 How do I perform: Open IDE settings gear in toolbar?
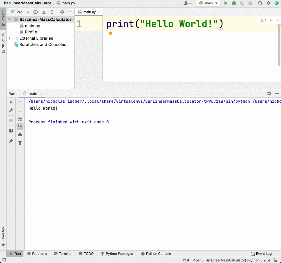[x=268, y=3]
